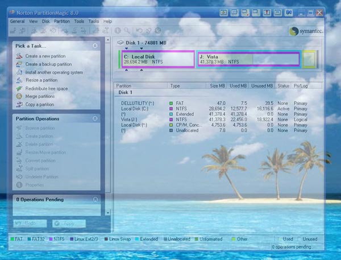
Task: Click the Create partition operation link
Action: click(x=39, y=136)
